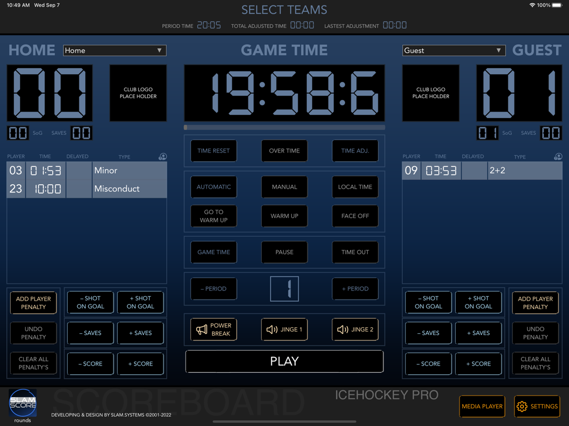Click the player info icon above home penalties
This screenshot has height=426, width=569.
coord(162,156)
